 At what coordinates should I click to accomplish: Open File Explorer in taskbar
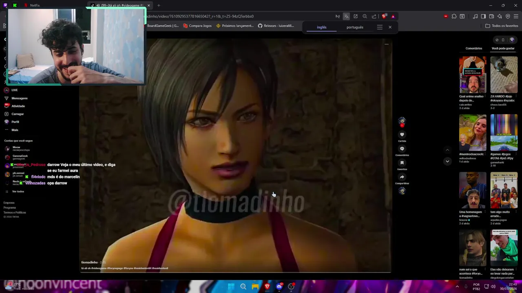coord(255,286)
